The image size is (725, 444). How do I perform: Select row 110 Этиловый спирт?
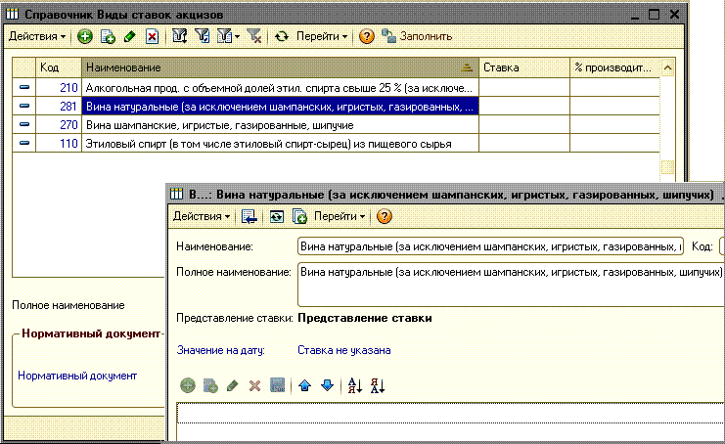point(336,143)
